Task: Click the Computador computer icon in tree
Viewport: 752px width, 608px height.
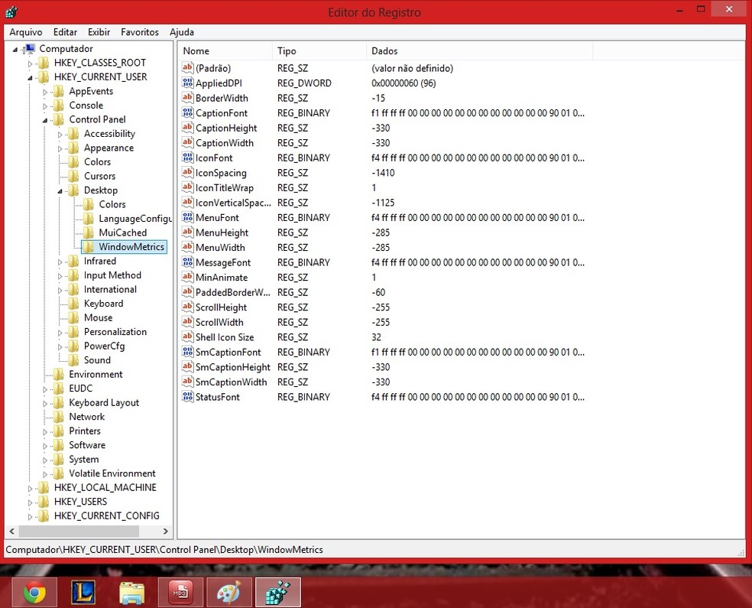Action: (x=30, y=49)
